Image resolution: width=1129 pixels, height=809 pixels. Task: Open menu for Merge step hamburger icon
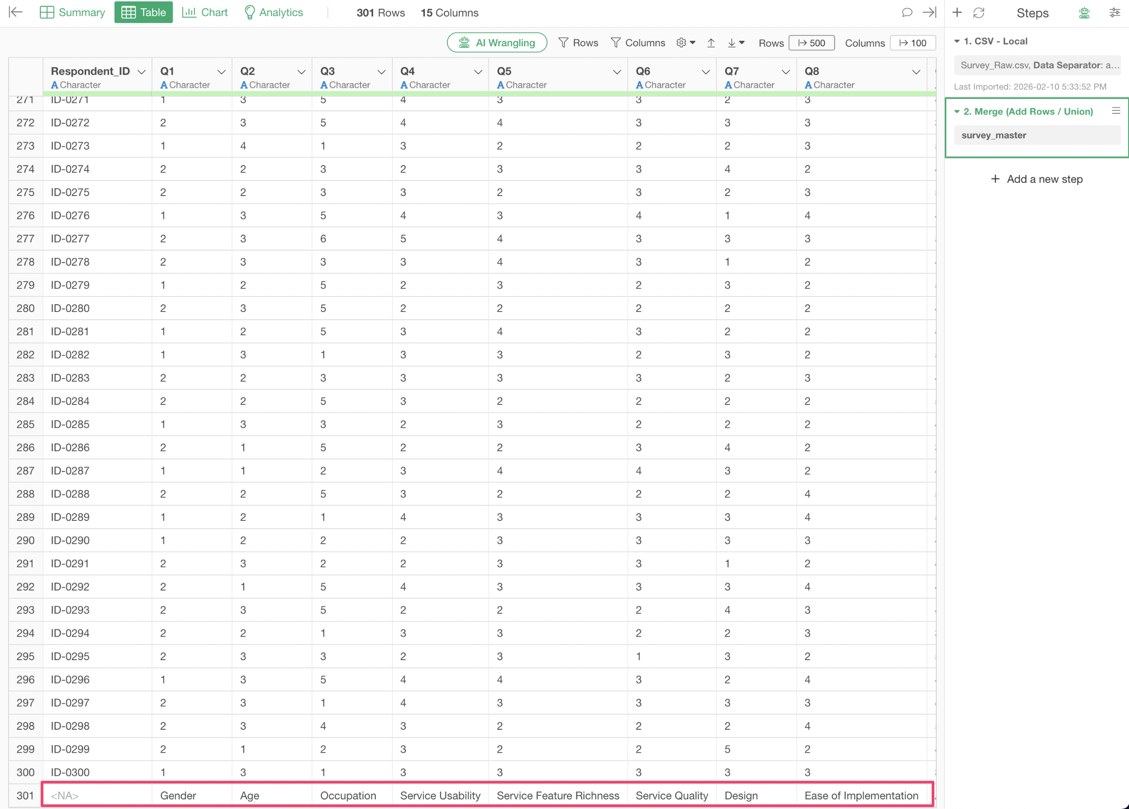(1116, 110)
